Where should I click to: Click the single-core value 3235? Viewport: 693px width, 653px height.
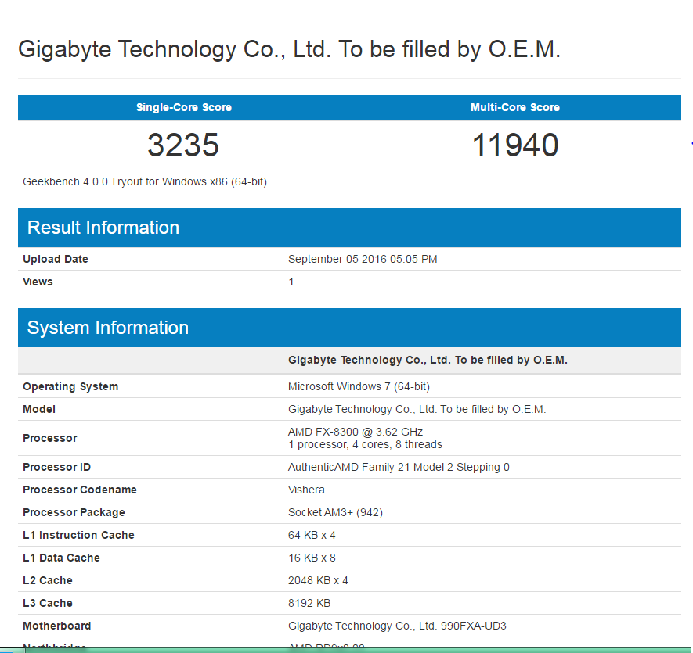pyautogui.click(x=183, y=145)
